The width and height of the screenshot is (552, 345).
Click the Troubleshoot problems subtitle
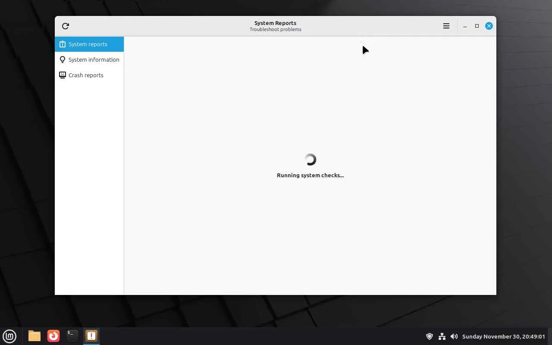275,29
